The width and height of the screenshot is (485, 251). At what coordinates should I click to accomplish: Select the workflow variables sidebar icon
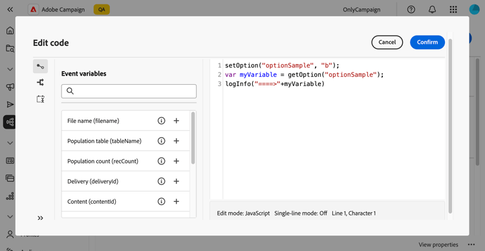click(x=40, y=82)
